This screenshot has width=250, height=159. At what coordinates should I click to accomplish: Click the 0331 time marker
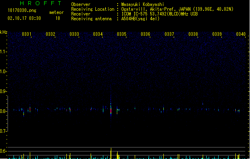tap(27, 34)
